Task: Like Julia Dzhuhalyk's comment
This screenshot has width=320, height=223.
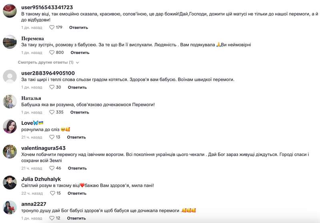Action: 52,193
